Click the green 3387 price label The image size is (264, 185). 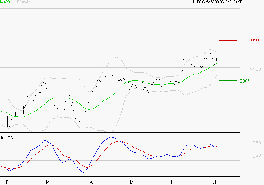click(x=245, y=81)
